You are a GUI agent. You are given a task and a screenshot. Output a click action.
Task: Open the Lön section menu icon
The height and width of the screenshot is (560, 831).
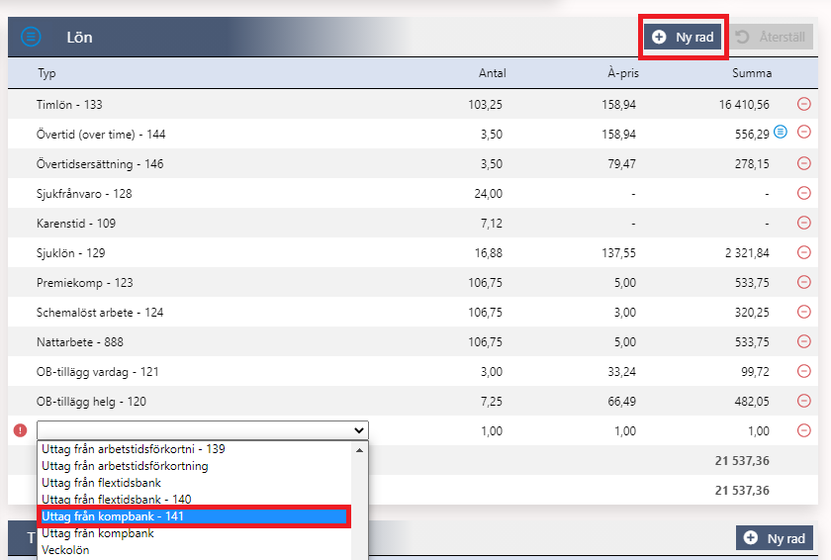31,37
